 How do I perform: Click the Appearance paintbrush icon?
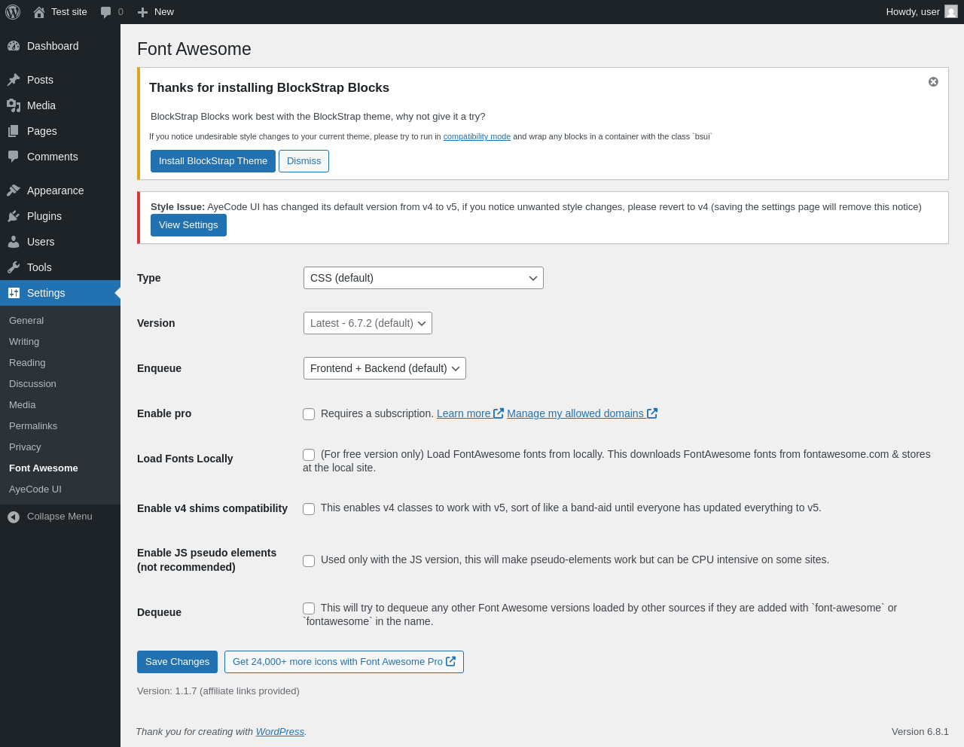(x=14, y=191)
